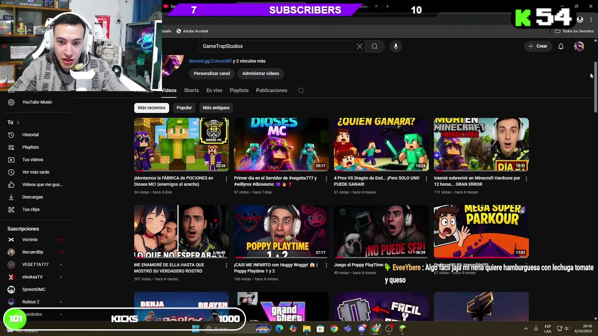The height and width of the screenshot is (336, 598).
Task: Open the notifications bell
Action: pos(561,46)
